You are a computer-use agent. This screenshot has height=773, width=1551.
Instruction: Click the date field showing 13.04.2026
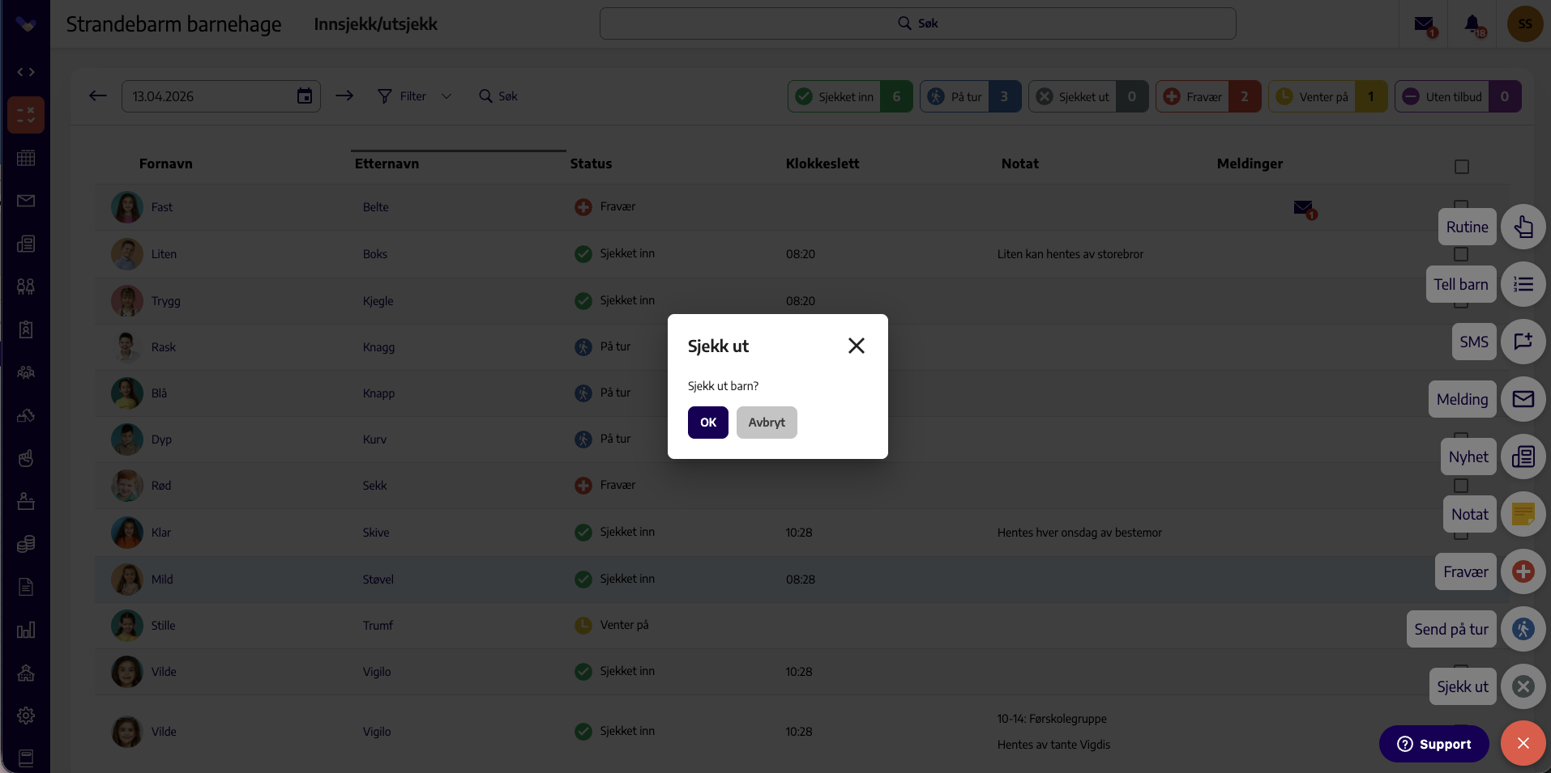[x=221, y=96]
